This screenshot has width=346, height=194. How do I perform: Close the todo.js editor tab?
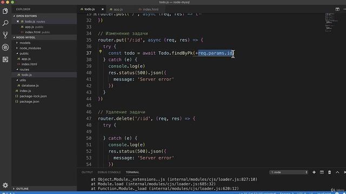click(103, 9)
